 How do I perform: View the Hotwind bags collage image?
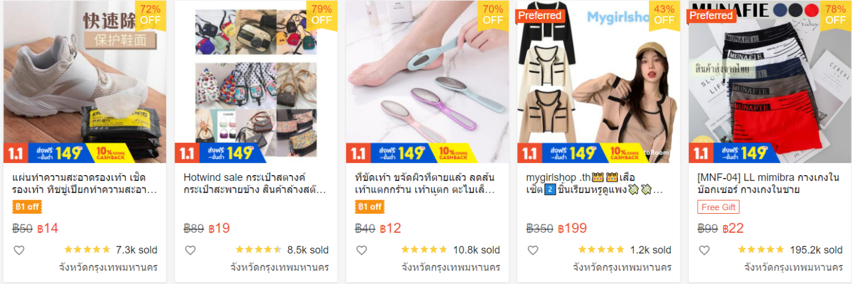[x=256, y=82]
